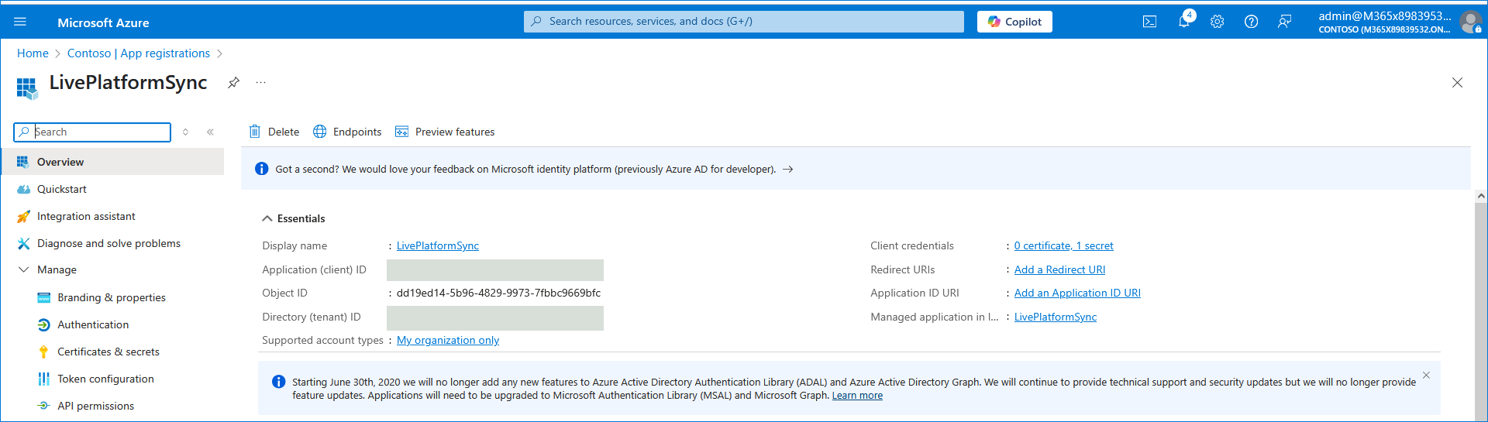
Task: Go to Home breadcrumb
Action: click(x=33, y=53)
